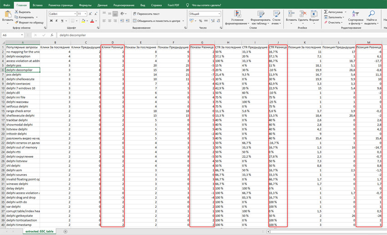This screenshot has height=235, width=387.
Task: Click the Формат cells icon
Action: click(x=314, y=14)
